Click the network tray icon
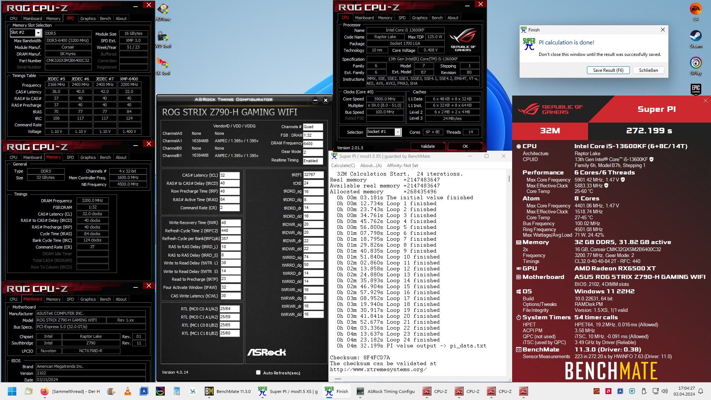Image resolution: width=711 pixels, height=400 pixels. pos(655,391)
